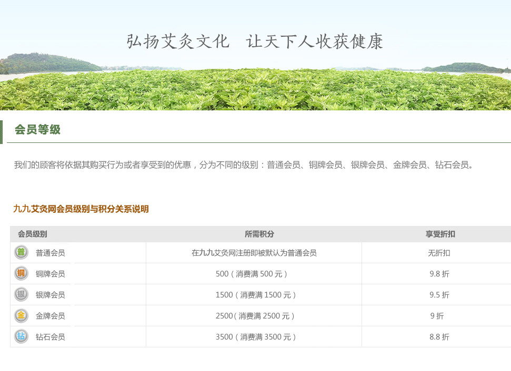Click the 9 折 discount cell
The image size is (511, 371).
click(437, 316)
